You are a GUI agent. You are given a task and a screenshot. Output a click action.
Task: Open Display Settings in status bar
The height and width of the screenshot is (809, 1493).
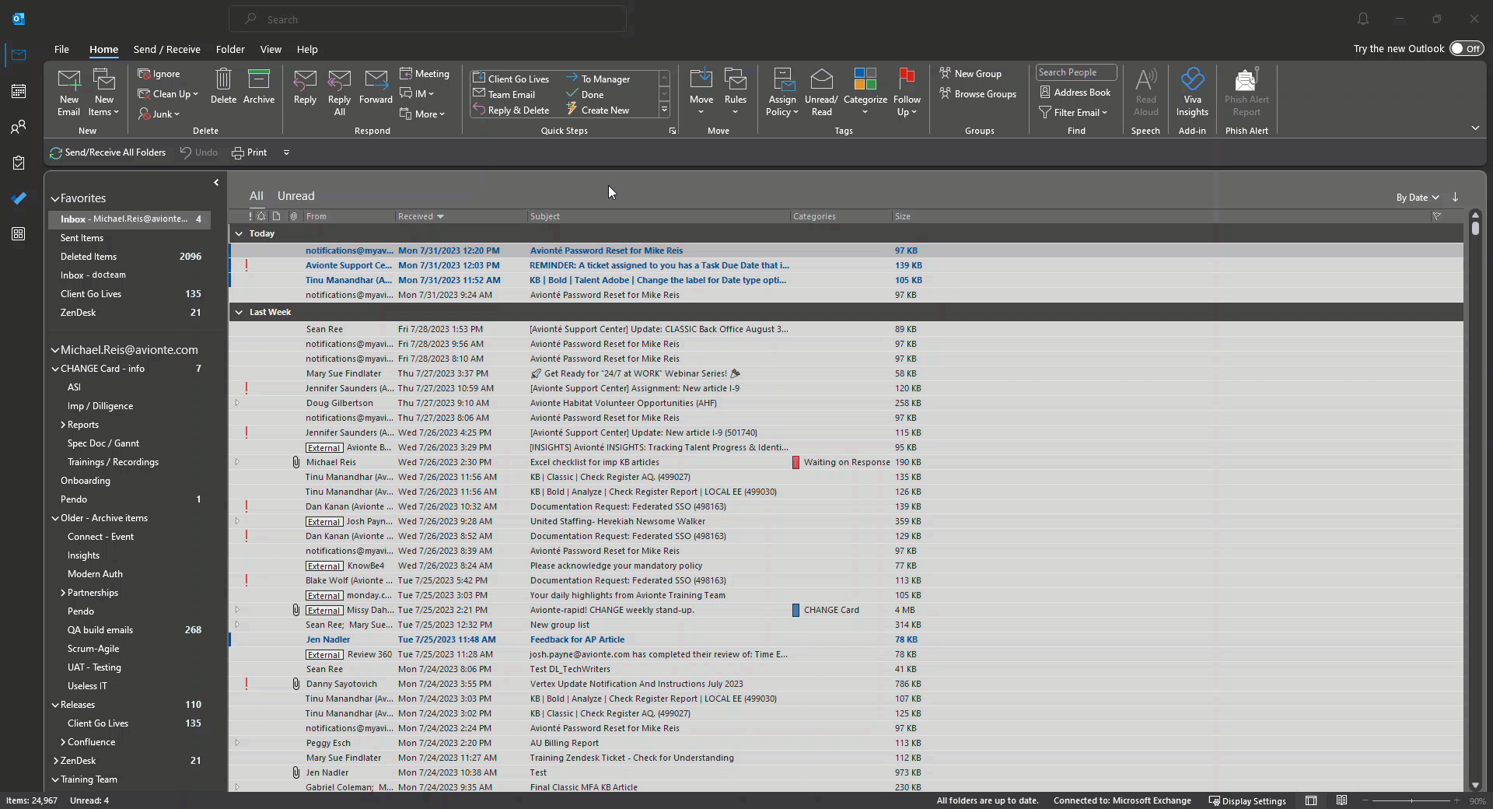click(1246, 800)
